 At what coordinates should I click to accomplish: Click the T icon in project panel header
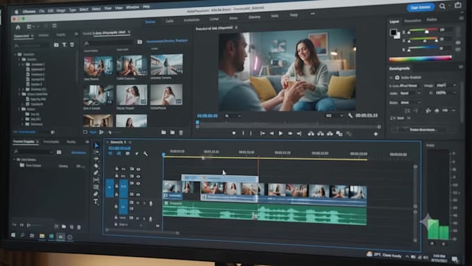coord(65,45)
